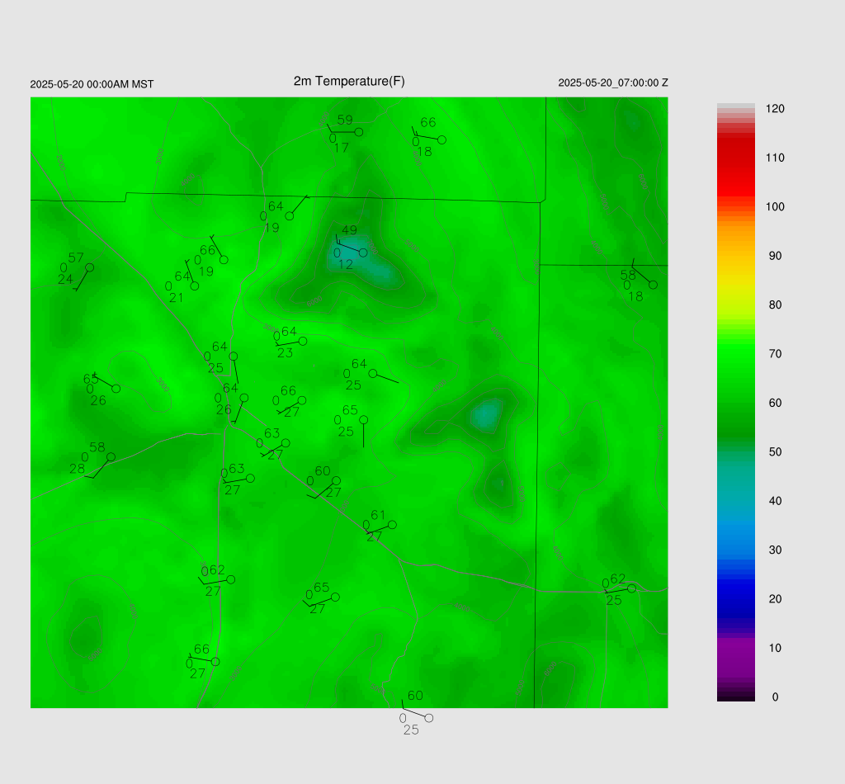Click the 70 tick label on colorbar
The image size is (845, 784).
[x=775, y=354]
